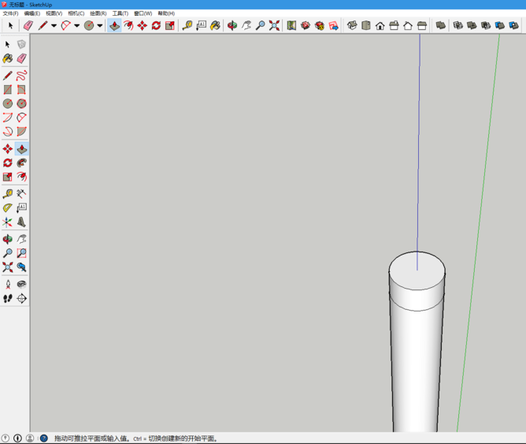Click the user sign-in icon in status bar
The height and width of the screenshot is (444, 526).
click(x=30, y=438)
